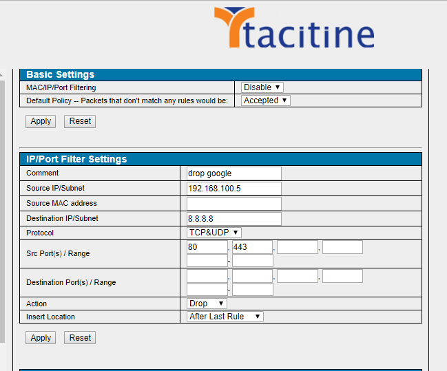Open the Action dropdown set to Drop
Viewport: 447px width, 371px height.
[x=207, y=304]
